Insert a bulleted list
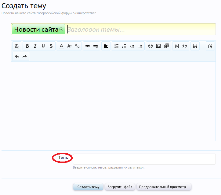Viewport: 221px width, 195px height. tap(116, 46)
